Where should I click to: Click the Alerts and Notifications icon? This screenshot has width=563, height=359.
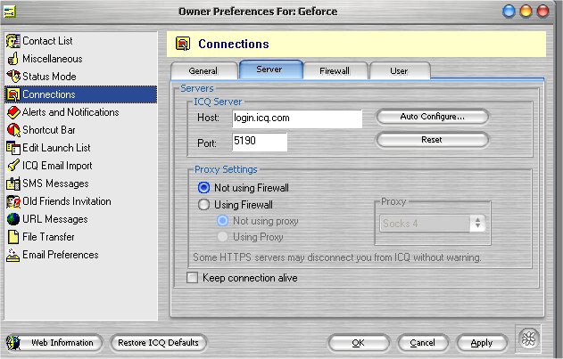click(13, 112)
